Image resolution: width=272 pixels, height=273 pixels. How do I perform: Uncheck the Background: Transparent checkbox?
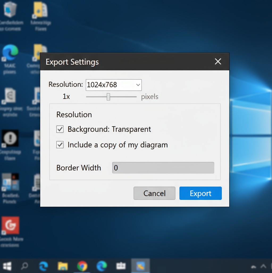(60, 129)
